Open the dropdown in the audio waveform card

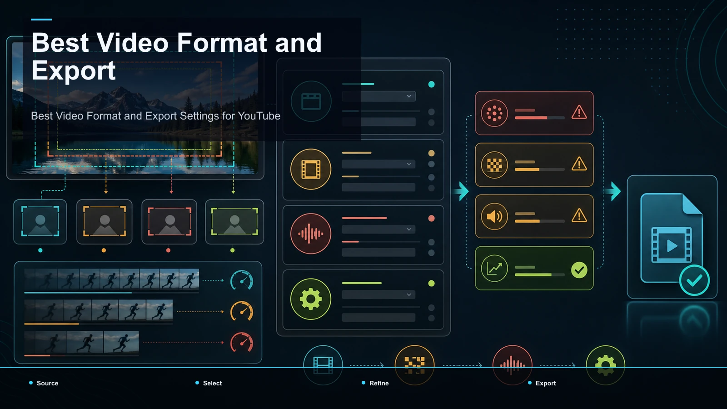[x=379, y=229]
